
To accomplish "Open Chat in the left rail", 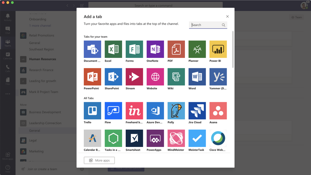I will click(8, 30).
